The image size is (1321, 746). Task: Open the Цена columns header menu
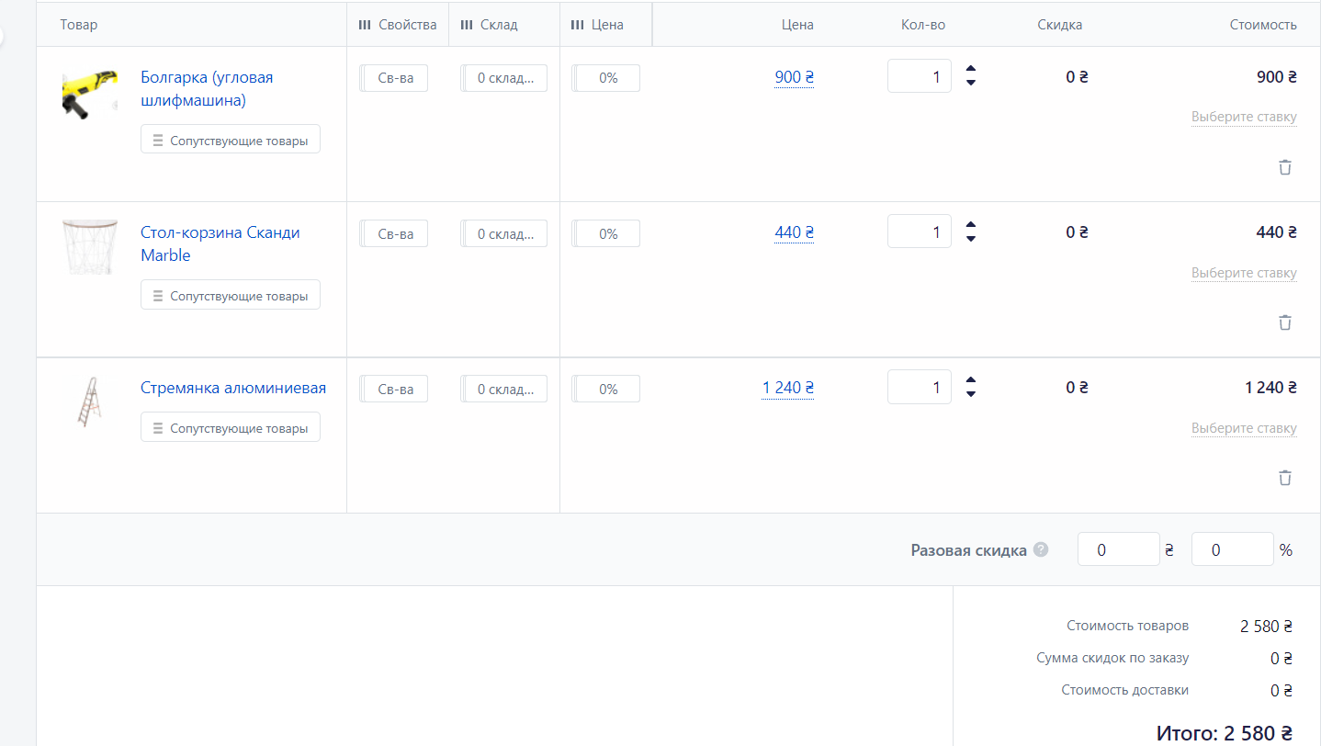pos(597,25)
